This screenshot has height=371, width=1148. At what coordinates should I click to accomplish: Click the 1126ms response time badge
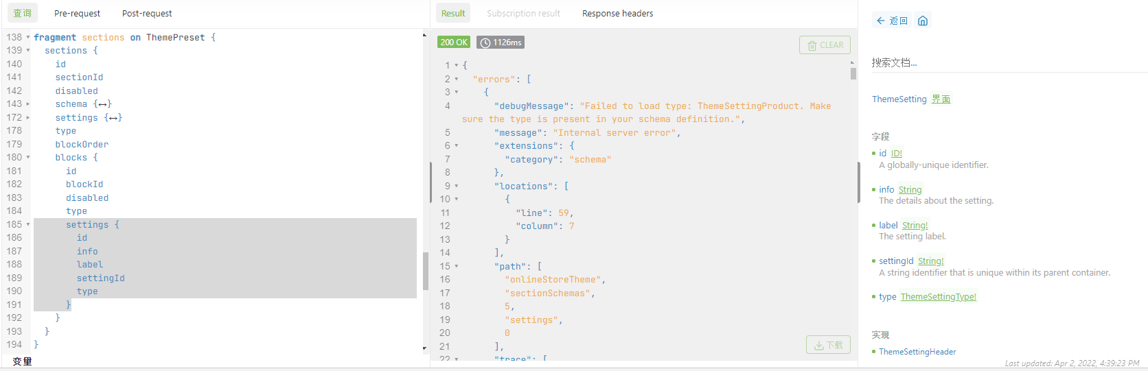tap(501, 43)
